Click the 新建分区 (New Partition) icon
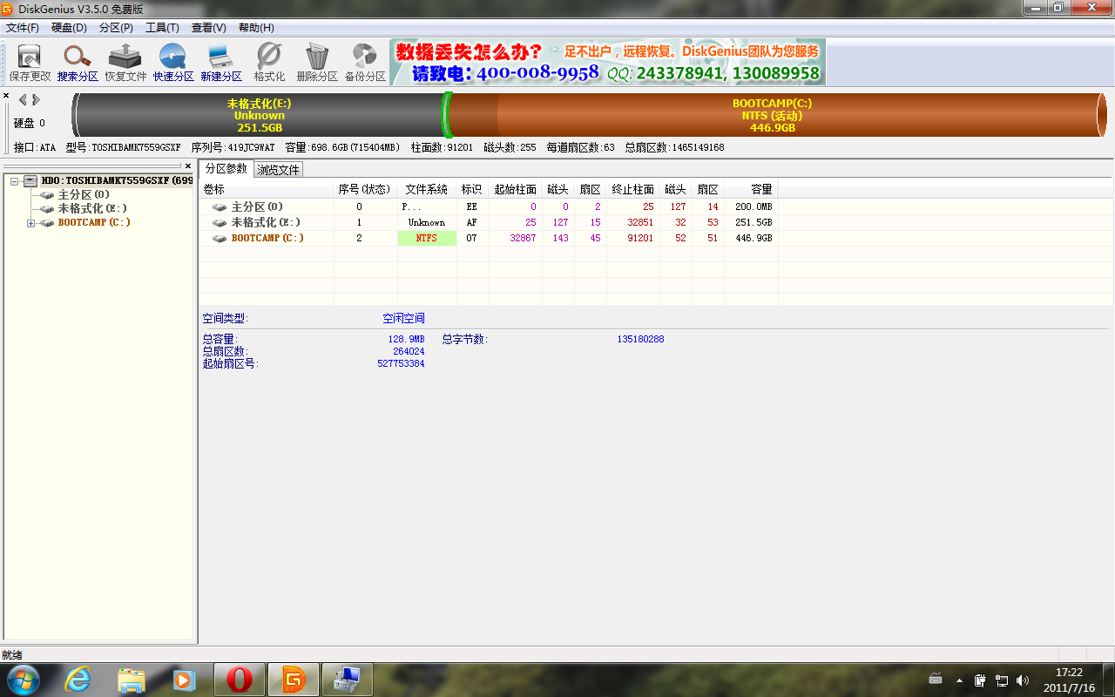 click(x=221, y=63)
